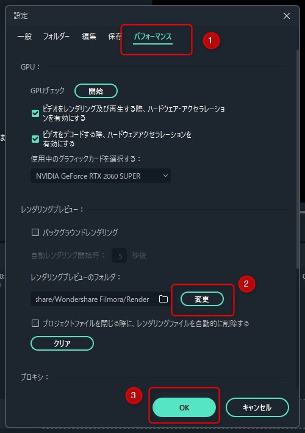Start the GPU check with 開始
Viewport: 305px width, 433px height.
coord(96,91)
